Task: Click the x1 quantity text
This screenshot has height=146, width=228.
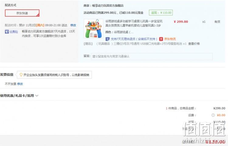Action: [x=204, y=22]
